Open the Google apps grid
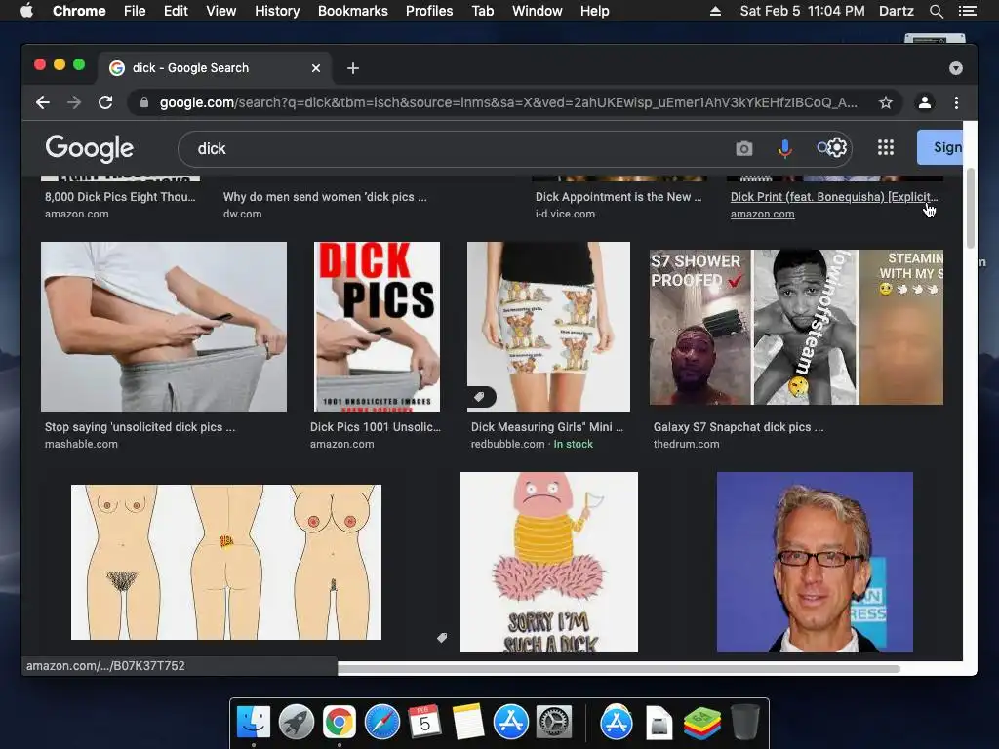The image size is (999, 749). tap(886, 148)
